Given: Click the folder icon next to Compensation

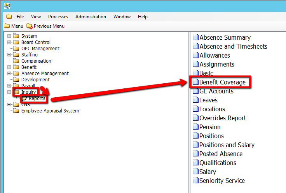Looking at the screenshot, I should [16, 61].
